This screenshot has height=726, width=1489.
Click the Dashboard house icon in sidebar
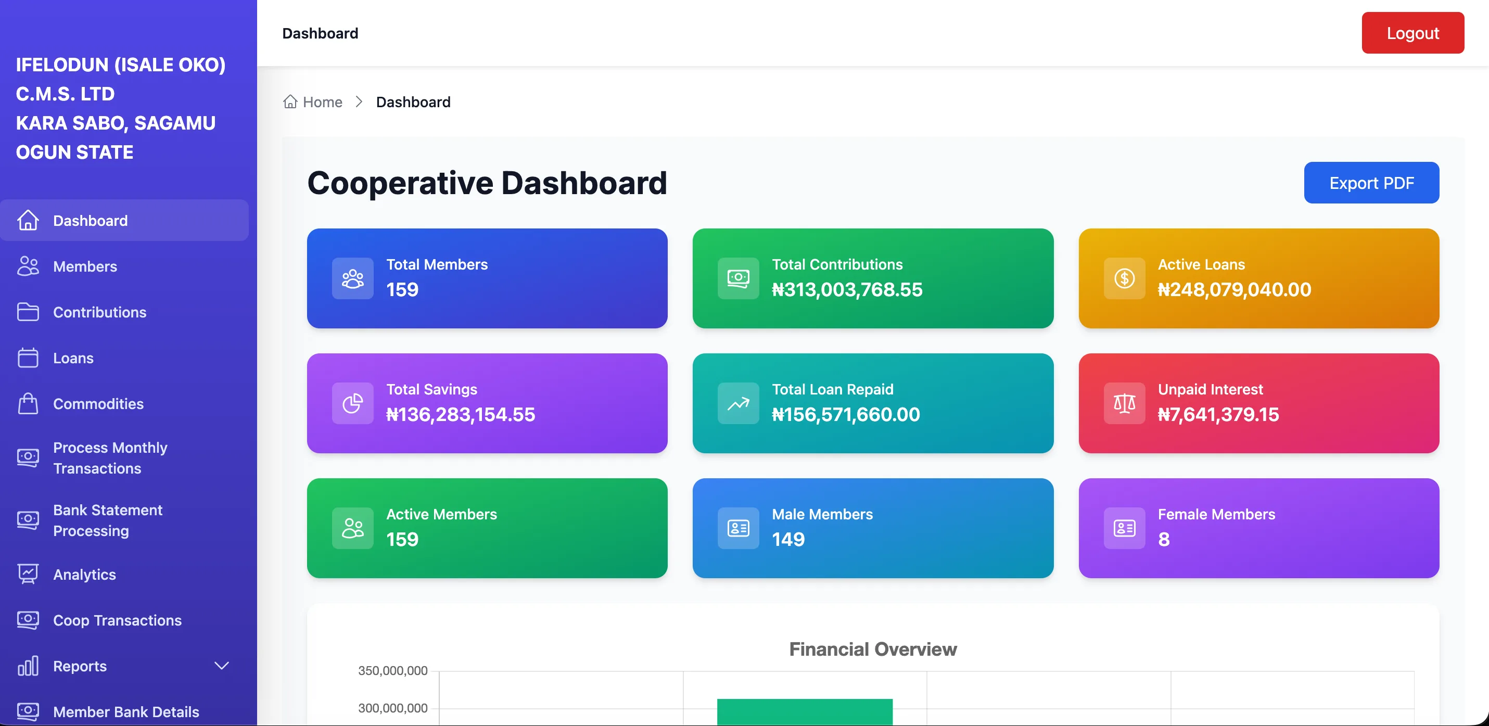point(28,220)
